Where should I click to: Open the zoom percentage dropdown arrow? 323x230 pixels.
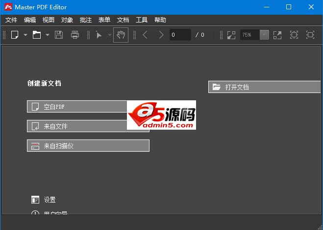pos(264,35)
